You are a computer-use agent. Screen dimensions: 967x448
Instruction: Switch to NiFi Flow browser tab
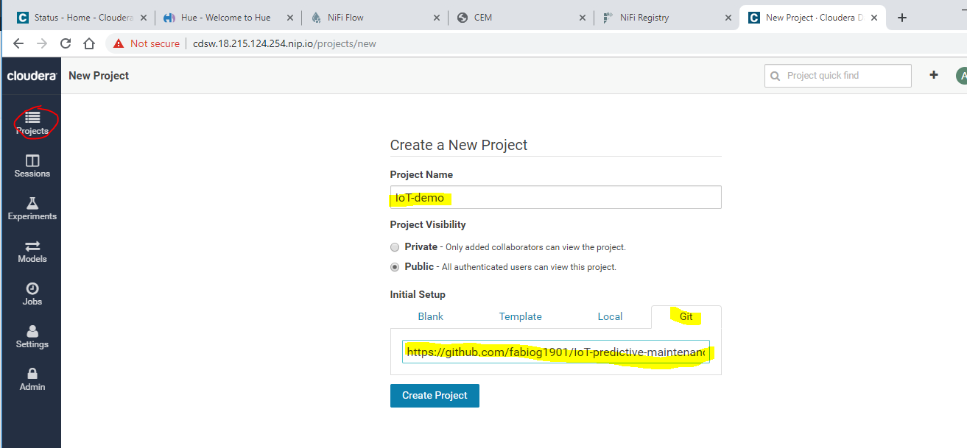tap(373, 18)
